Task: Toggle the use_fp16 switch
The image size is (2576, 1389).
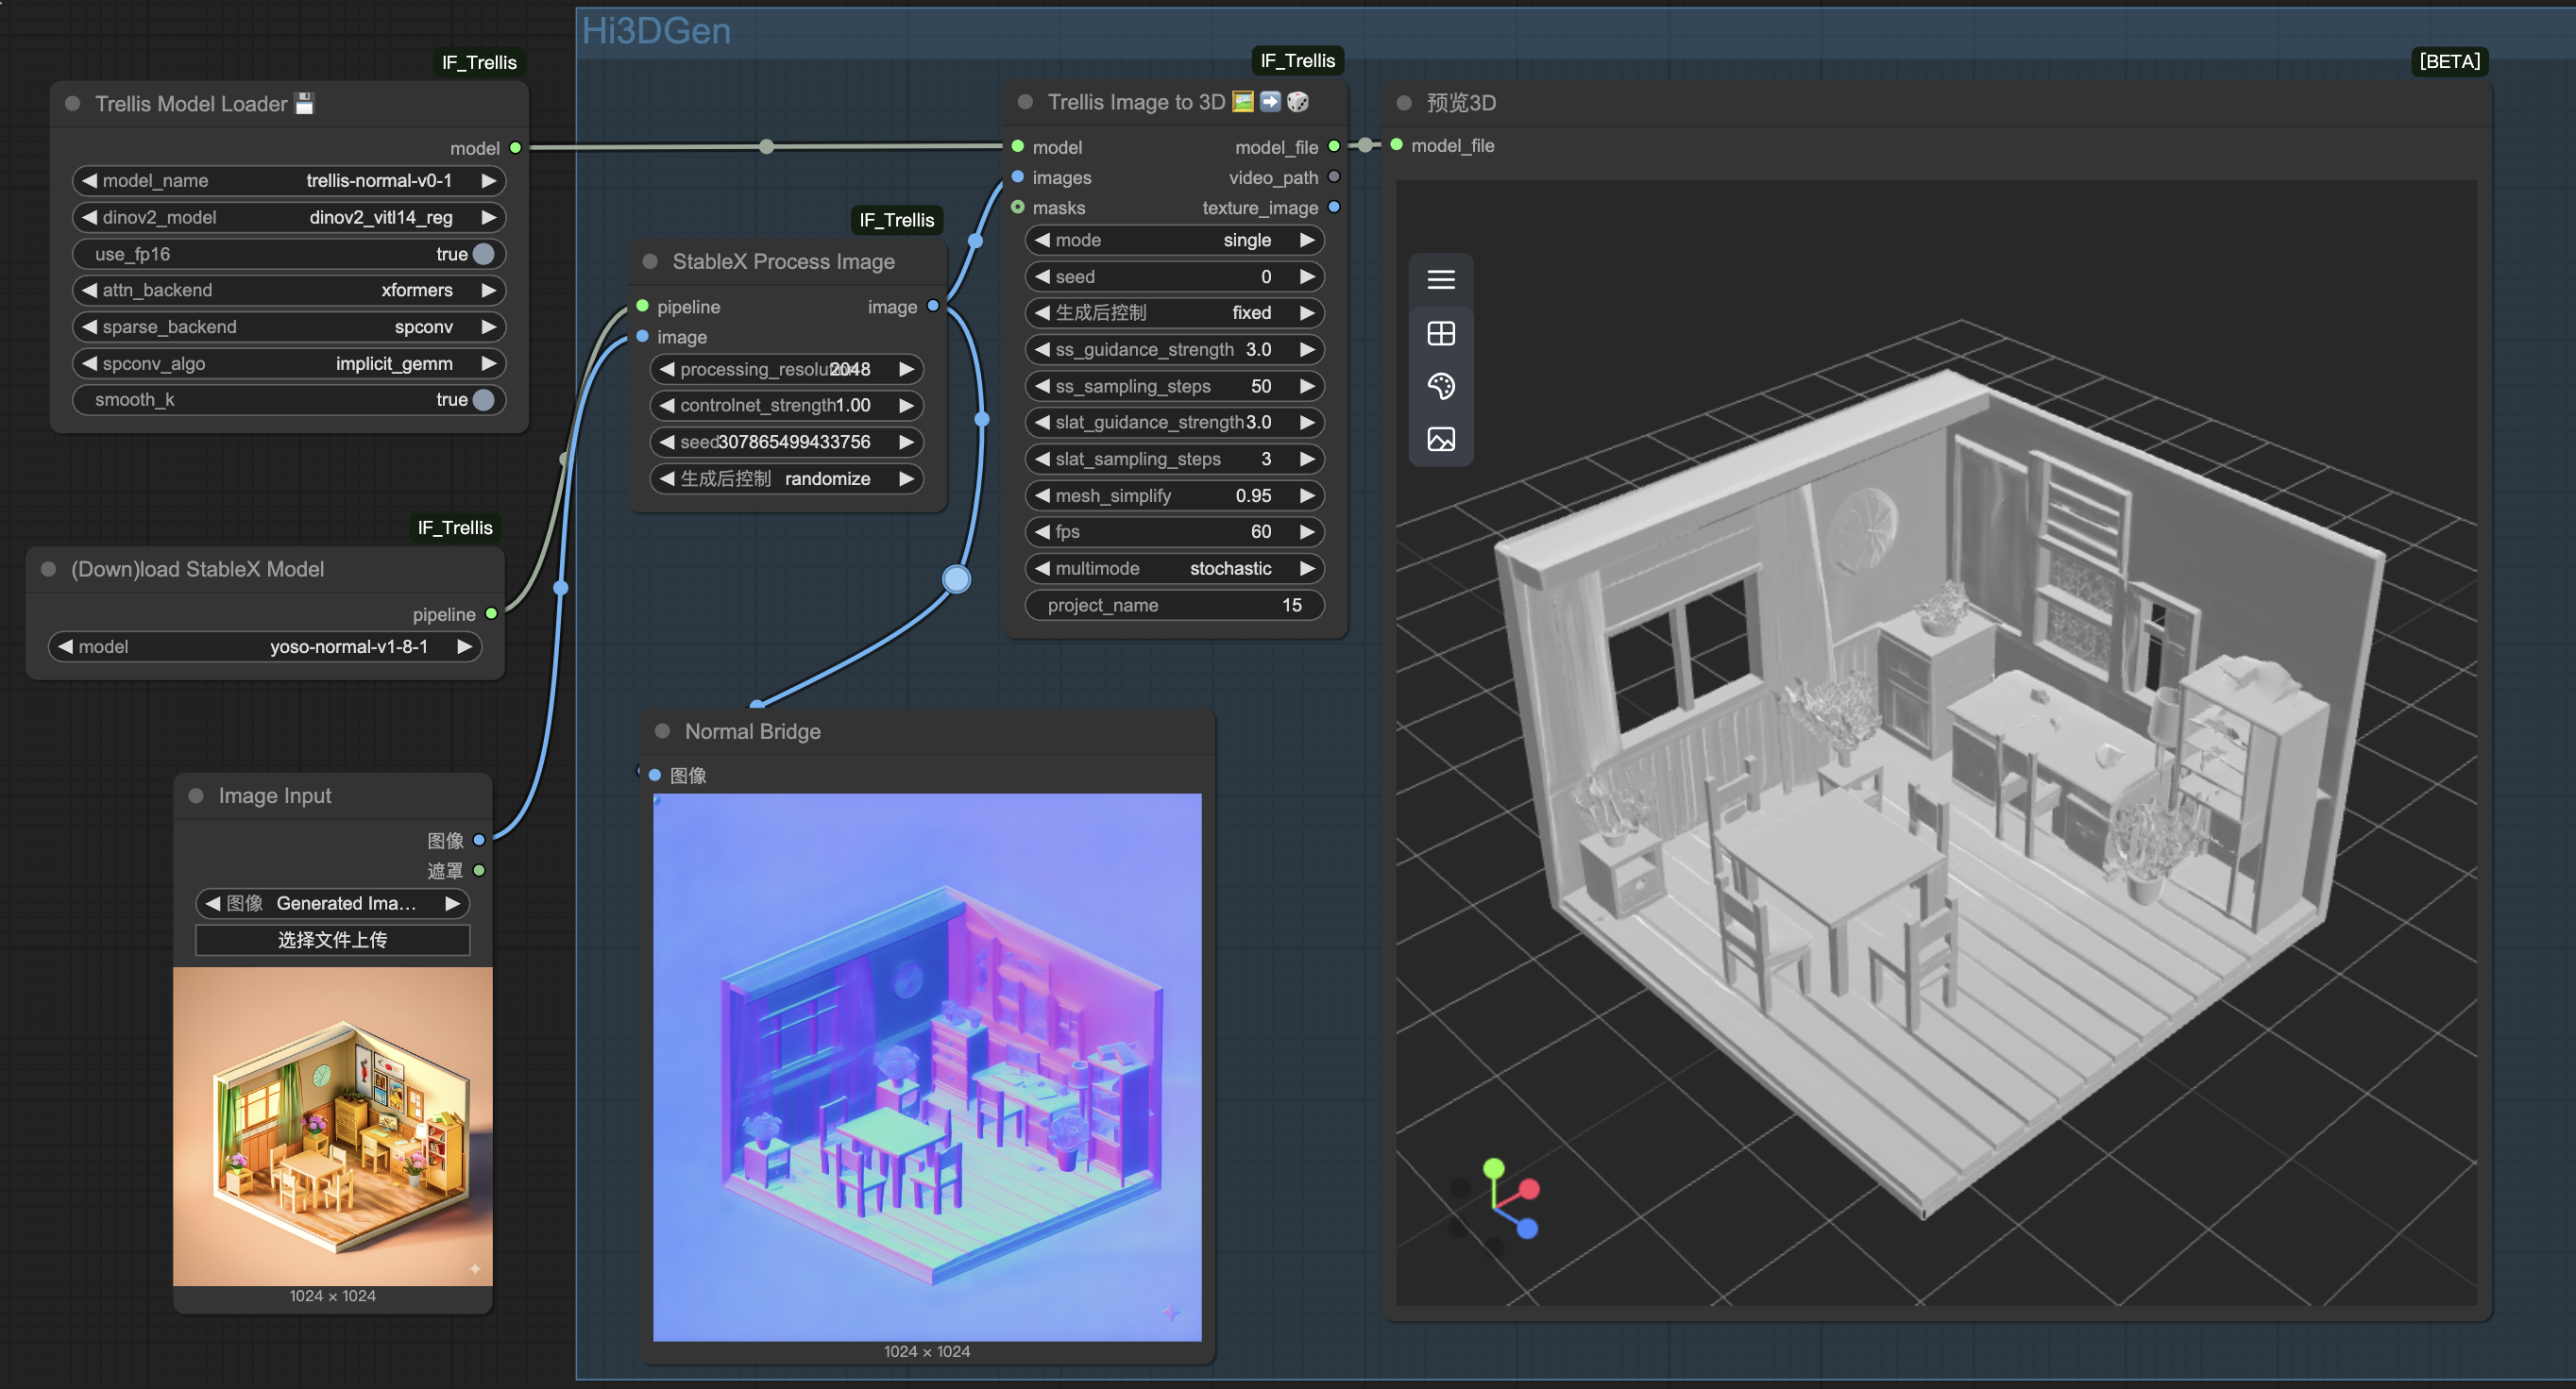Action: tap(483, 254)
